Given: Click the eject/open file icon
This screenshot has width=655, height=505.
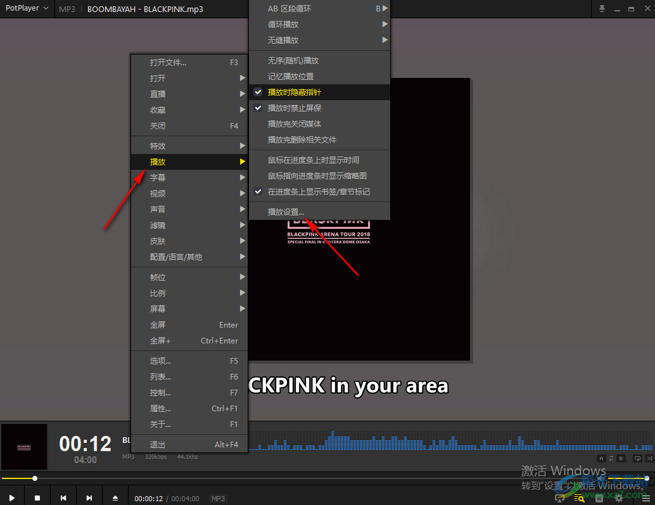Looking at the screenshot, I should 115,498.
